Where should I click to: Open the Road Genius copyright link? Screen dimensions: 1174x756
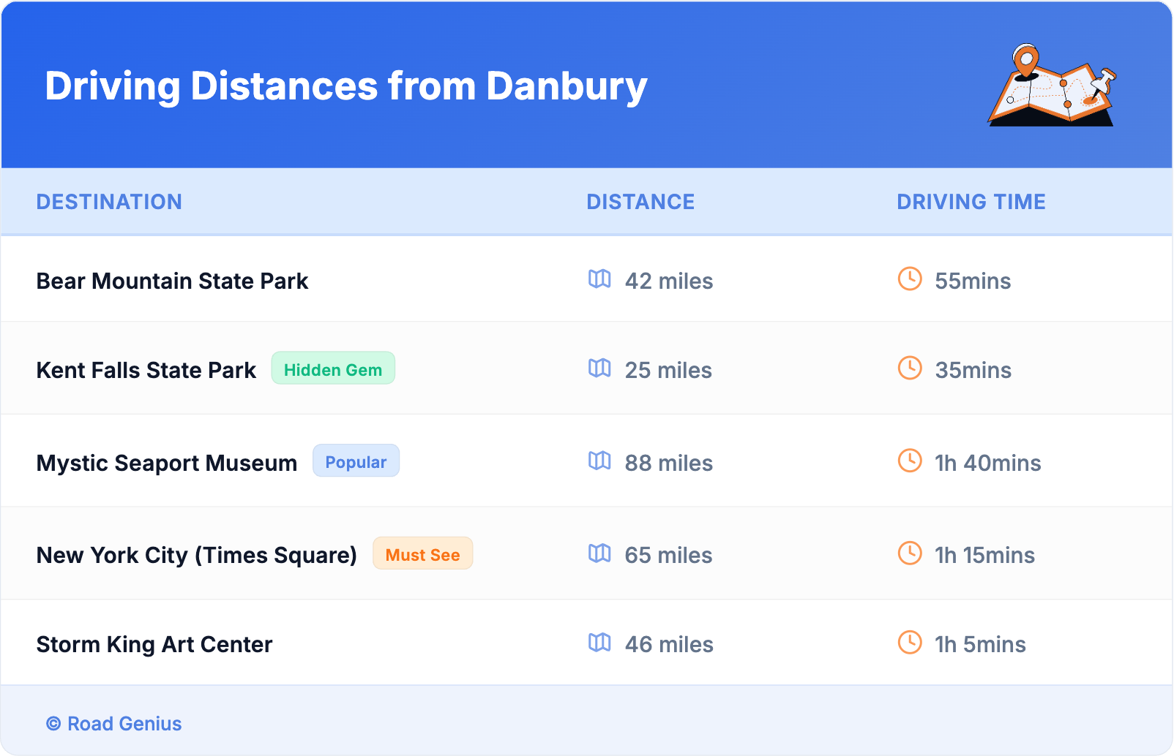pos(114,724)
